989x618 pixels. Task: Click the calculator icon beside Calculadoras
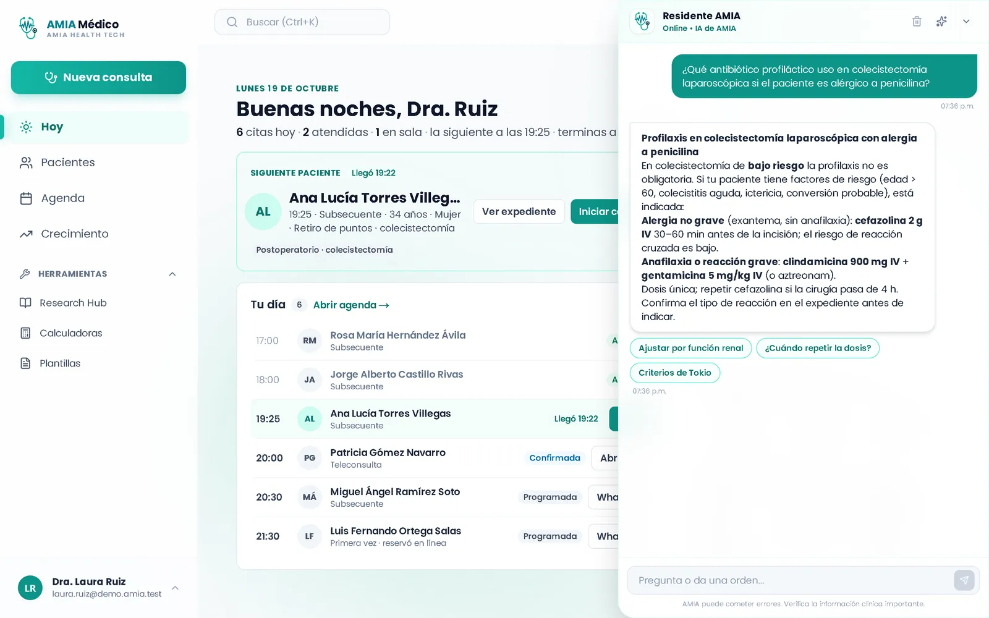coord(25,333)
